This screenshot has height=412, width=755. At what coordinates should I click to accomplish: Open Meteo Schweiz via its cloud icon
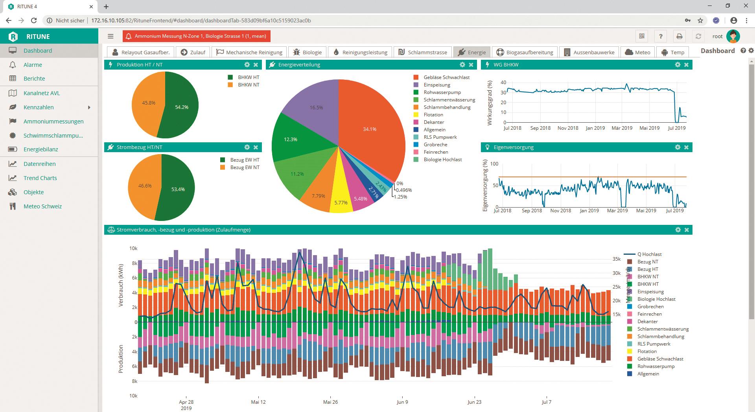(13, 206)
